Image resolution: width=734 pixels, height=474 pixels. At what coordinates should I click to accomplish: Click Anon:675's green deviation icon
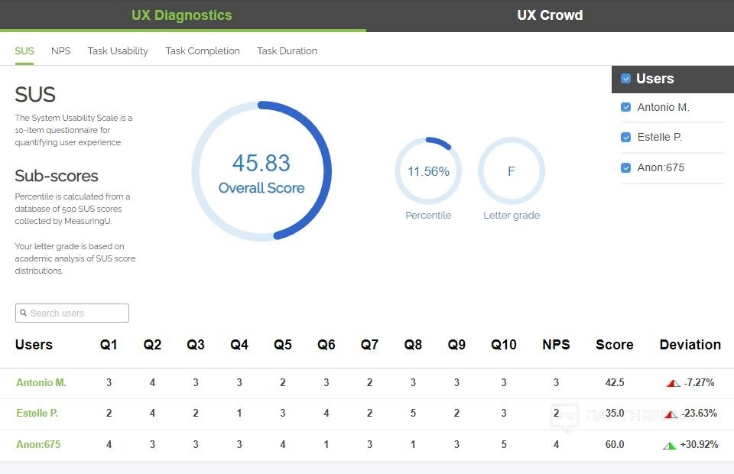coord(670,445)
